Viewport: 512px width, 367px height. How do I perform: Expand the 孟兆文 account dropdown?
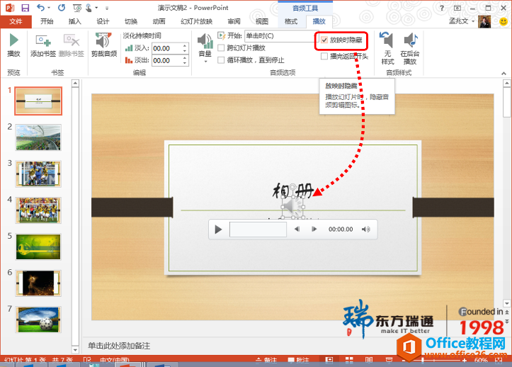pyautogui.click(x=473, y=21)
